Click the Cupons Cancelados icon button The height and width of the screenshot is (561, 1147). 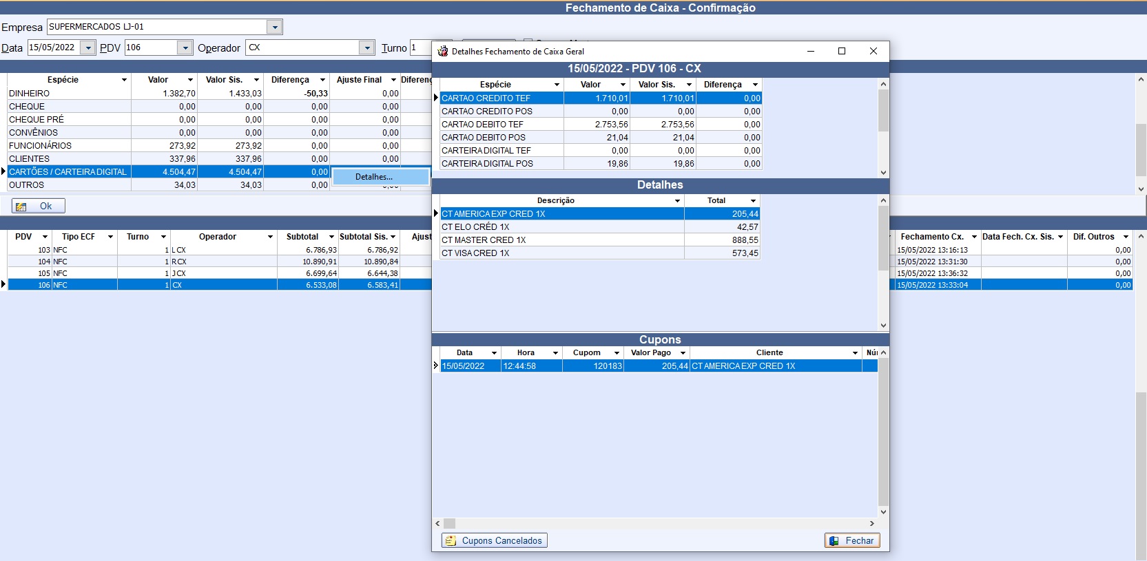coord(451,541)
